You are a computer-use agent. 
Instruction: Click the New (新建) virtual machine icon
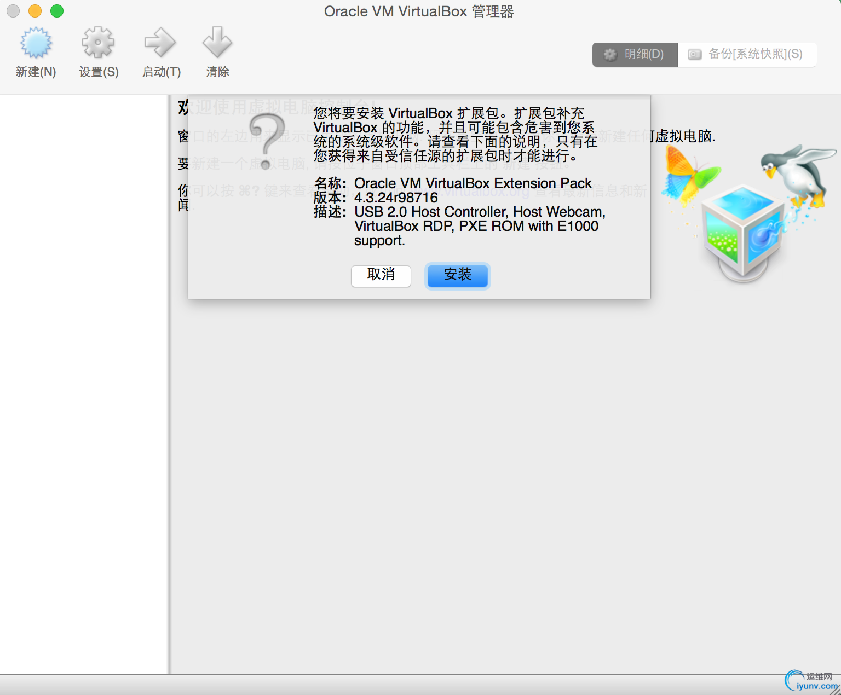pyautogui.click(x=36, y=43)
